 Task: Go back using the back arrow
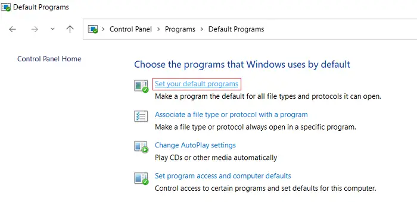[x=13, y=29]
